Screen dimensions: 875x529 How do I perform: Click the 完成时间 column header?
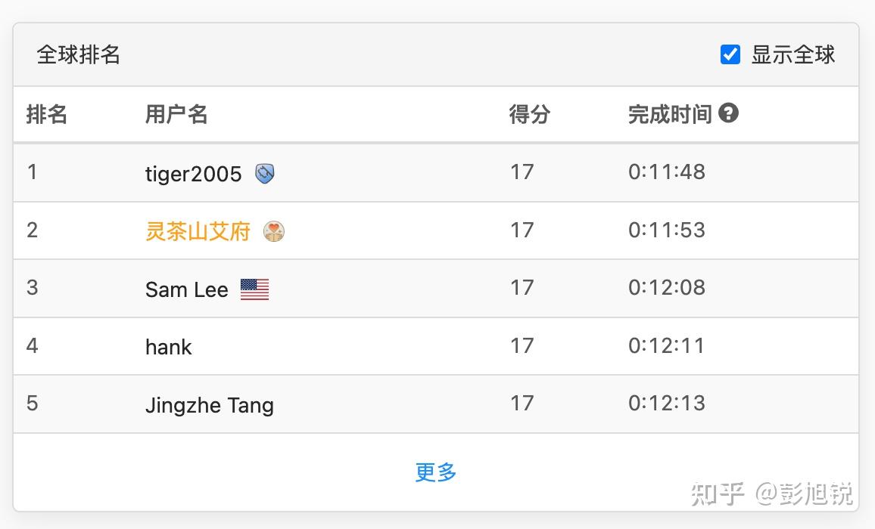coord(670,114)
